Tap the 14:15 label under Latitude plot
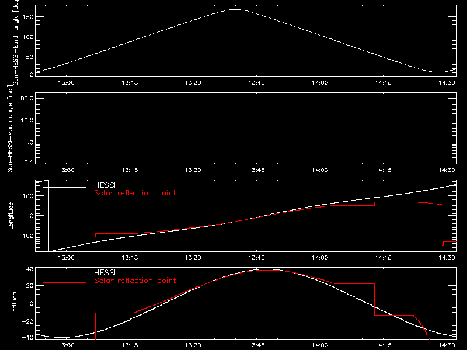467x350 pixels. tap(384, 345)
